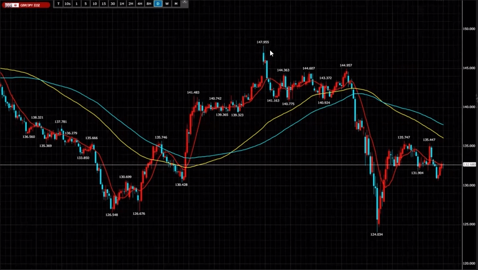
Task: Switch to tick (T) chart timeframe
Action: click(58, 4)
